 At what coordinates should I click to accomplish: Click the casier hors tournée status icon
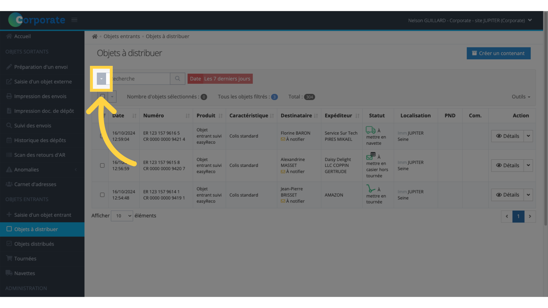pyautogui.click(x=371, y=156)
